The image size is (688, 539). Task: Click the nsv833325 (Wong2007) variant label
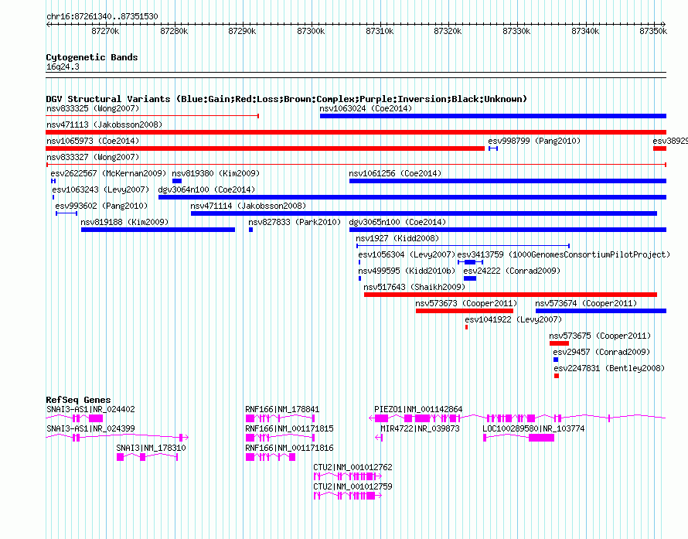(93, 108)
